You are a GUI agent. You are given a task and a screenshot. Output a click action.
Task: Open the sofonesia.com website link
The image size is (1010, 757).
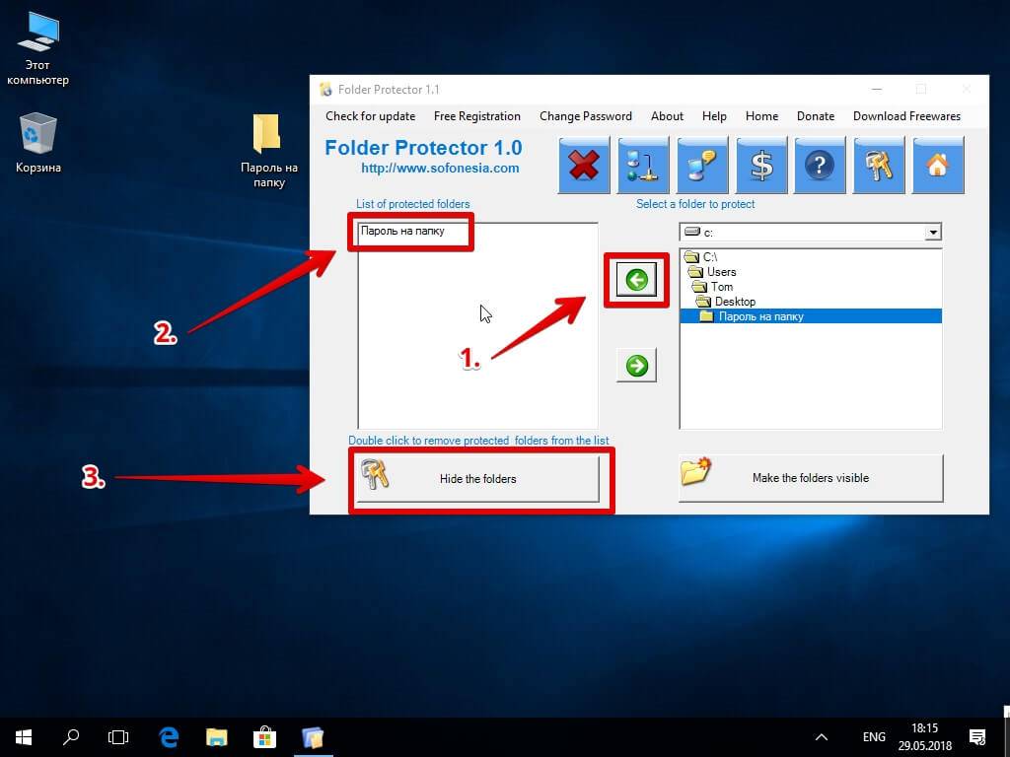(440, 169)
